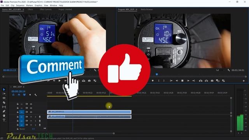
Task: Click Add Marker in Program monitor
Action: 153,81
